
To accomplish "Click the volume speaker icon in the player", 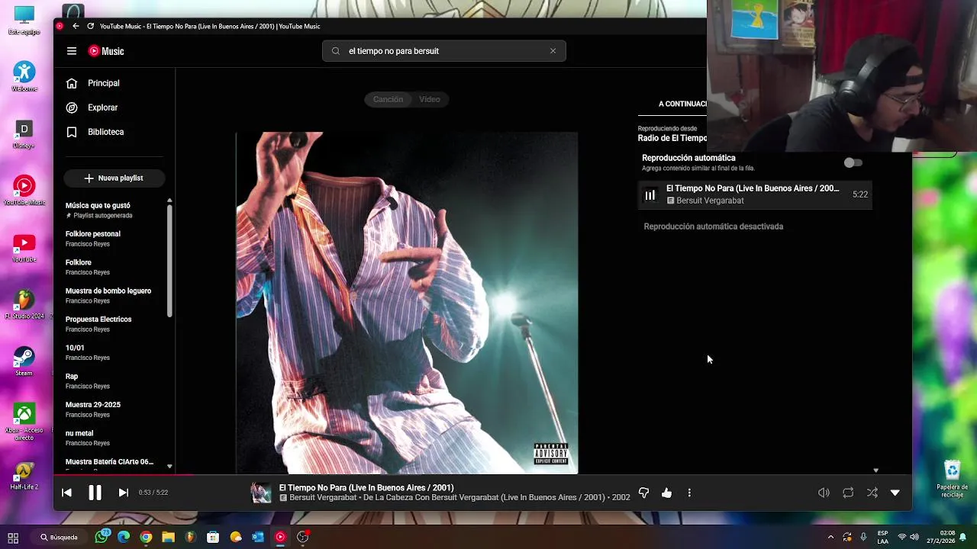I will (x=824, y=493).
